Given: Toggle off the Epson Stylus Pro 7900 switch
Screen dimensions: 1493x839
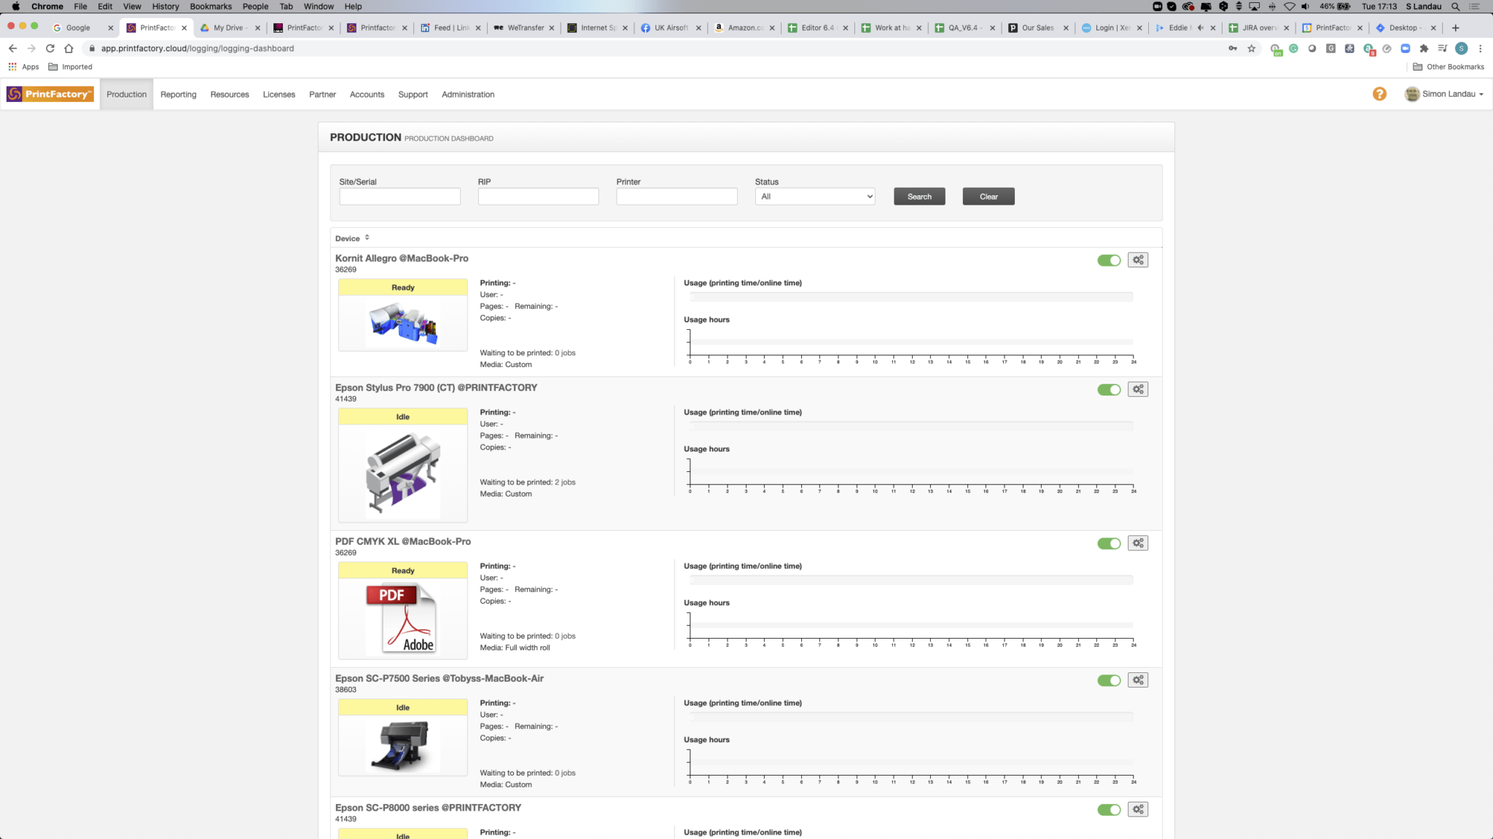Looking at the screenshot, I should 1109,389.
